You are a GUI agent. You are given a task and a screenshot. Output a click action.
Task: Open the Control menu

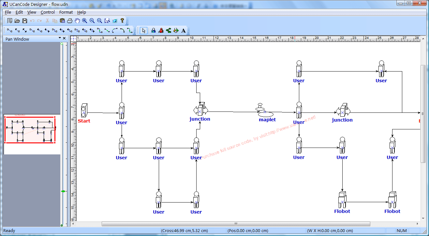click(x=48, y=12)
